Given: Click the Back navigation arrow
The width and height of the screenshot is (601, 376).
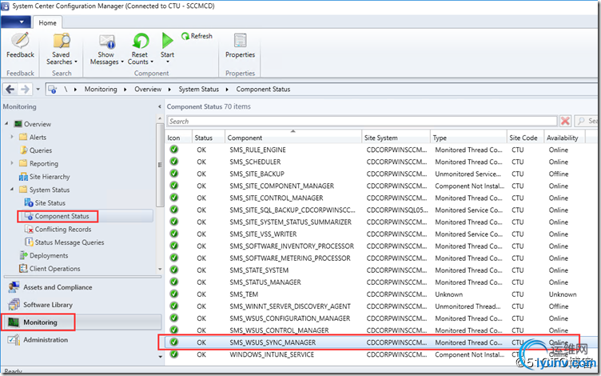Looking at the screenshot, I should click(x=10, y=90).
